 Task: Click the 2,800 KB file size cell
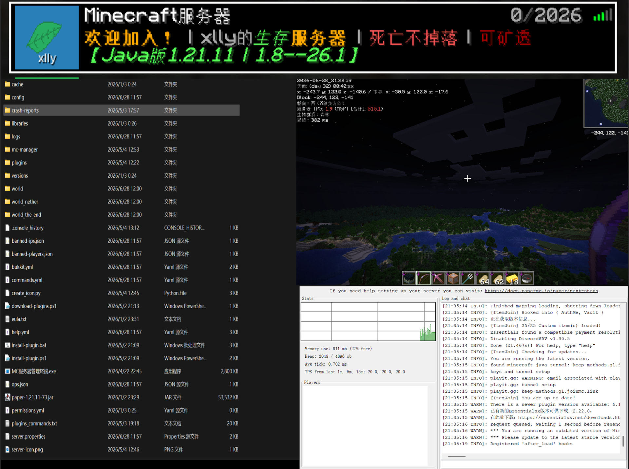tap(229, 371)
